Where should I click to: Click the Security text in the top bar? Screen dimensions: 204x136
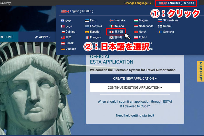click(6, 3)
